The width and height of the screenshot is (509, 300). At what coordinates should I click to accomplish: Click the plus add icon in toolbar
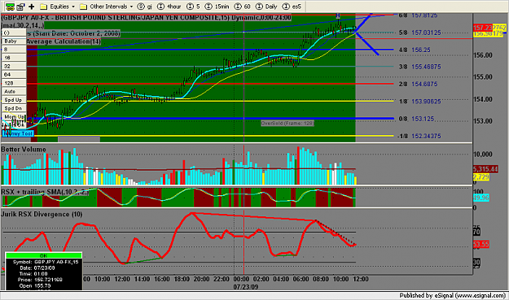click(x=32, y=7)
